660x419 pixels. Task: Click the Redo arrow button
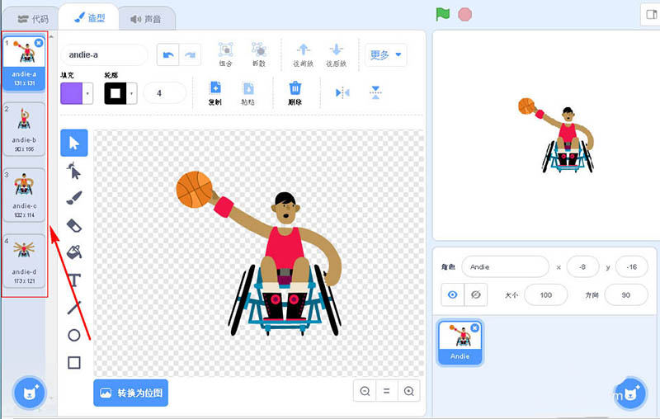(x=190, y=54)
